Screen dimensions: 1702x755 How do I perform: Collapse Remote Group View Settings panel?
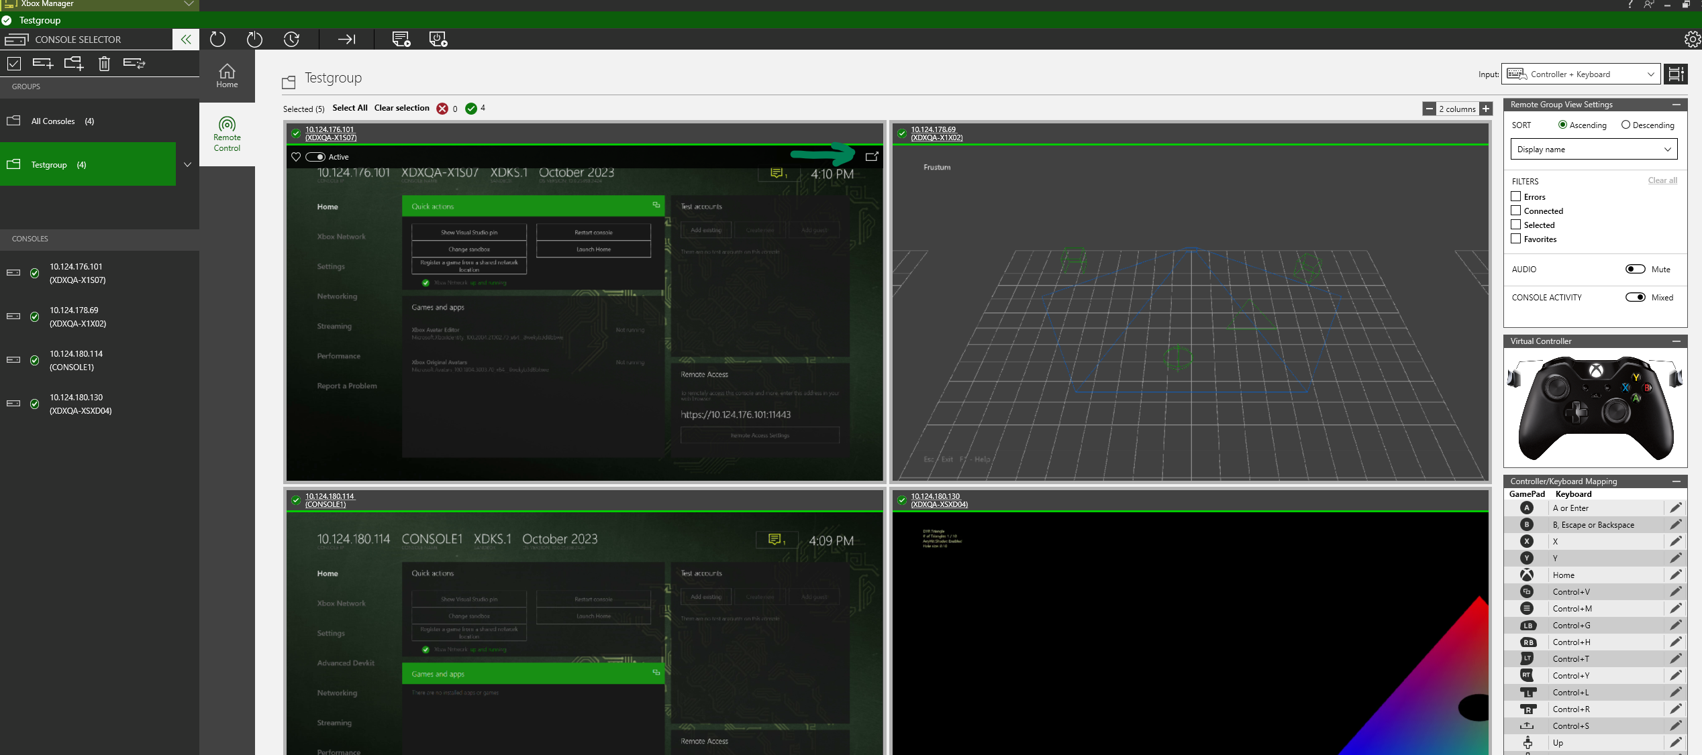1676,105
